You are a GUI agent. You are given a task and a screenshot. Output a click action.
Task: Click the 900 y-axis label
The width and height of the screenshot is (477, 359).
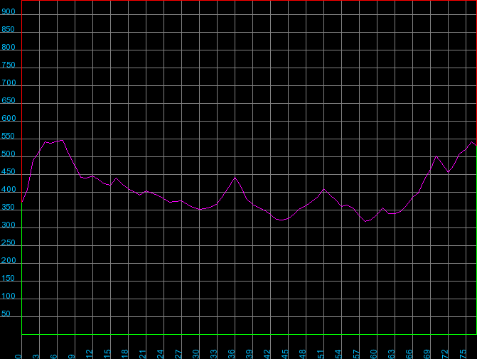pos(9,12)
